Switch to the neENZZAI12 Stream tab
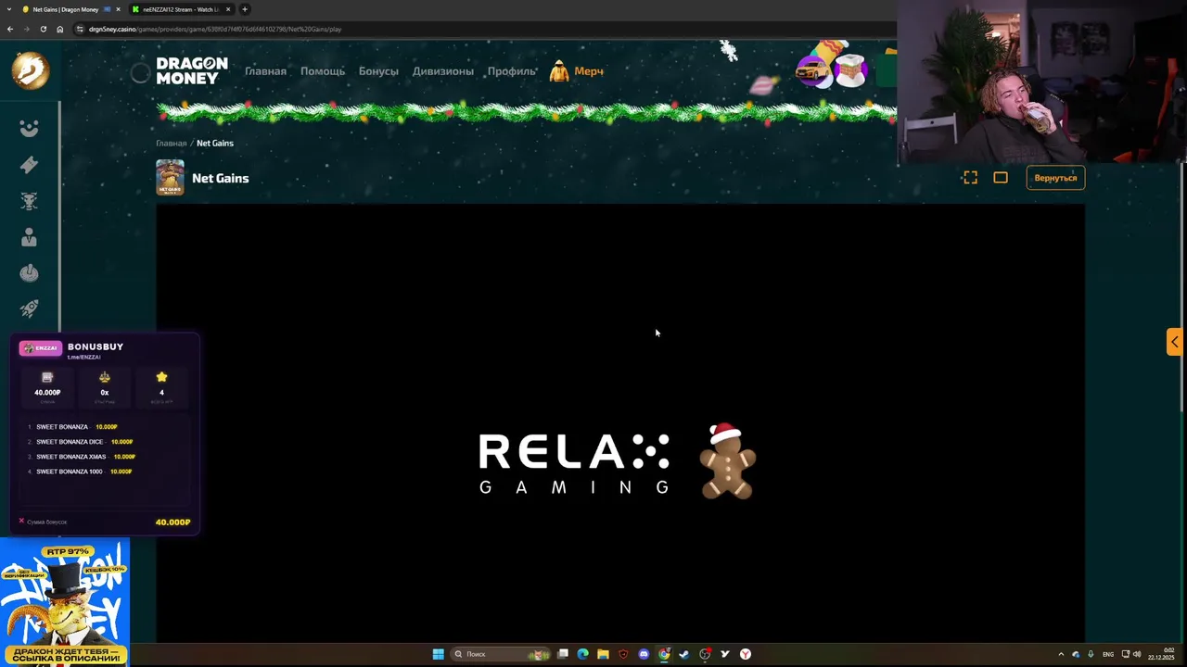This screenshot has height=667, width=1187. 181,9
